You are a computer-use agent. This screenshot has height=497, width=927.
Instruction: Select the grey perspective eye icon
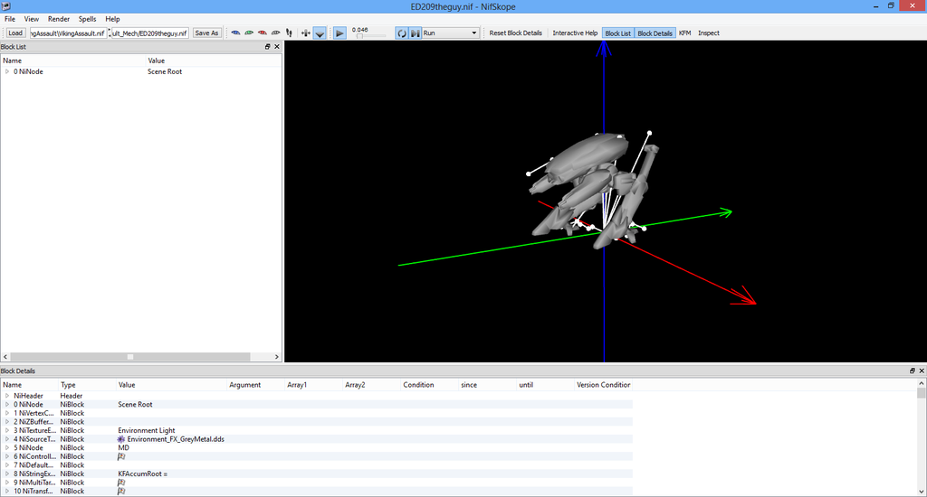(275, 33)
